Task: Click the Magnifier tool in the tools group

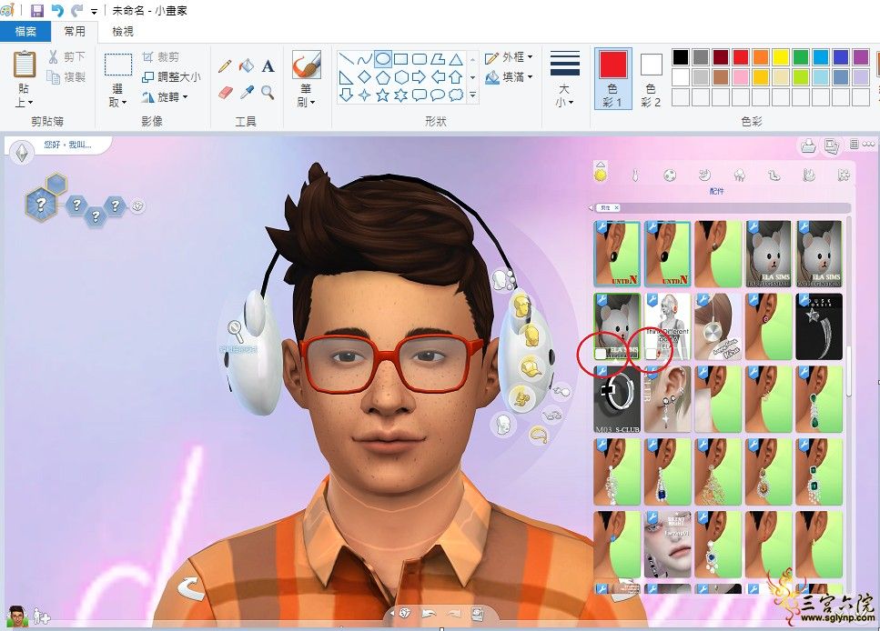Action: tap(268, 92)
